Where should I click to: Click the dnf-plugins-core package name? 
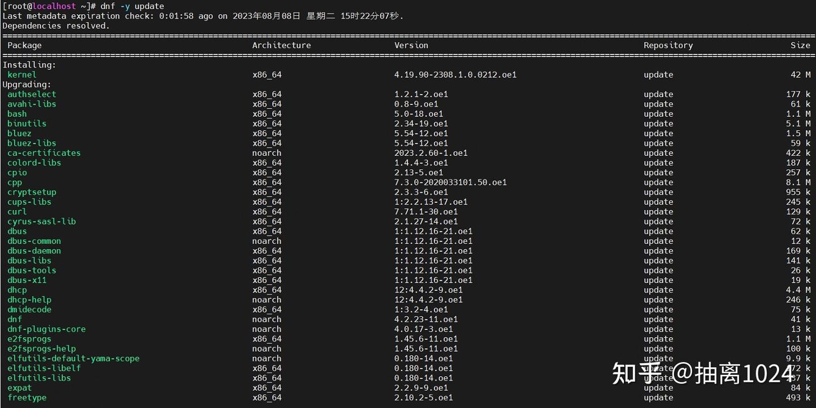click(x=46, y=329)
